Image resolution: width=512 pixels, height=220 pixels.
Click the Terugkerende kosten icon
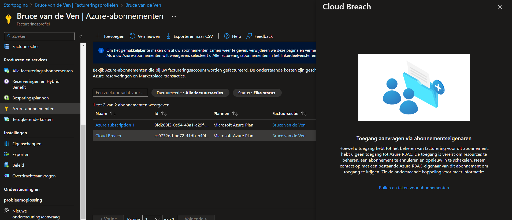pos(7,119)
